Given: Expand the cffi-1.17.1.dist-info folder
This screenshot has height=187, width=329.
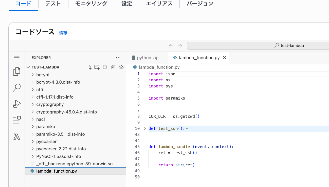Looking at the screenshot, I should (32, 97).
